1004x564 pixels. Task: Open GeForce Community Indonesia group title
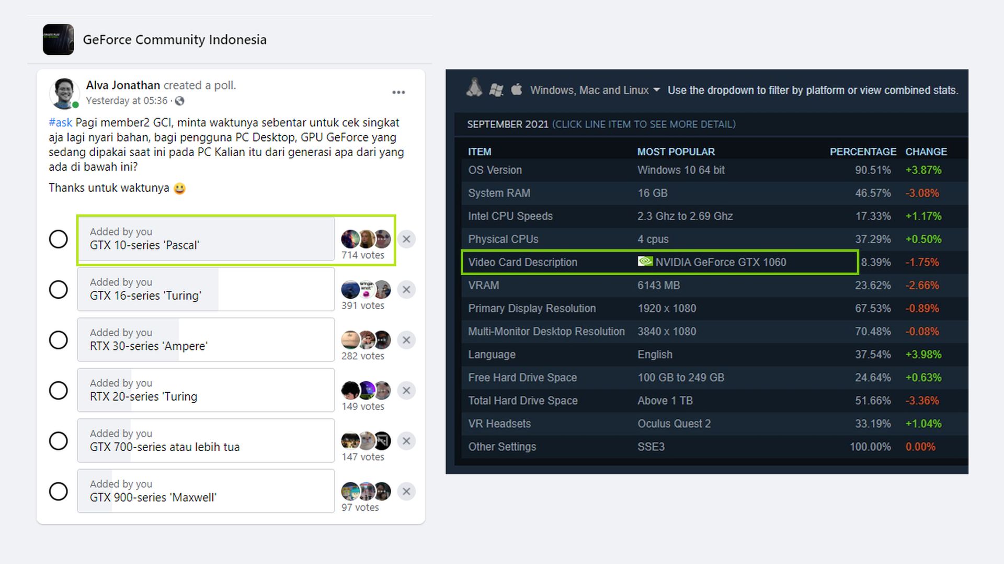coord(175,40)
